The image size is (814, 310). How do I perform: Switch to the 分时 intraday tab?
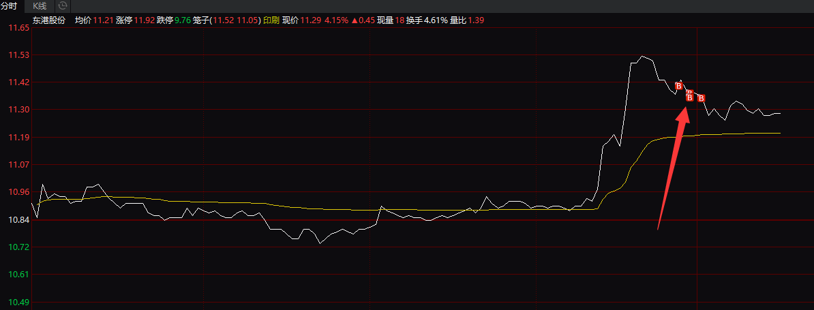point(10,6)
